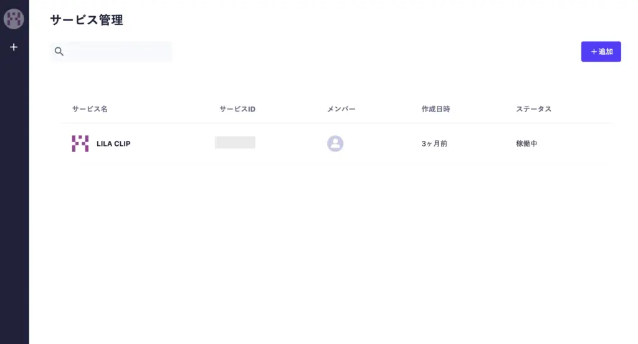Click the 追加 button
Screen dimensions: 638x344
pos(601,52)
